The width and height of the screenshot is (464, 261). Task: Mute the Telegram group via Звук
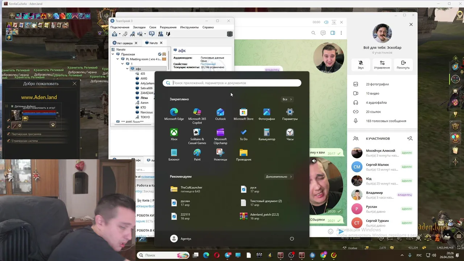361,65
